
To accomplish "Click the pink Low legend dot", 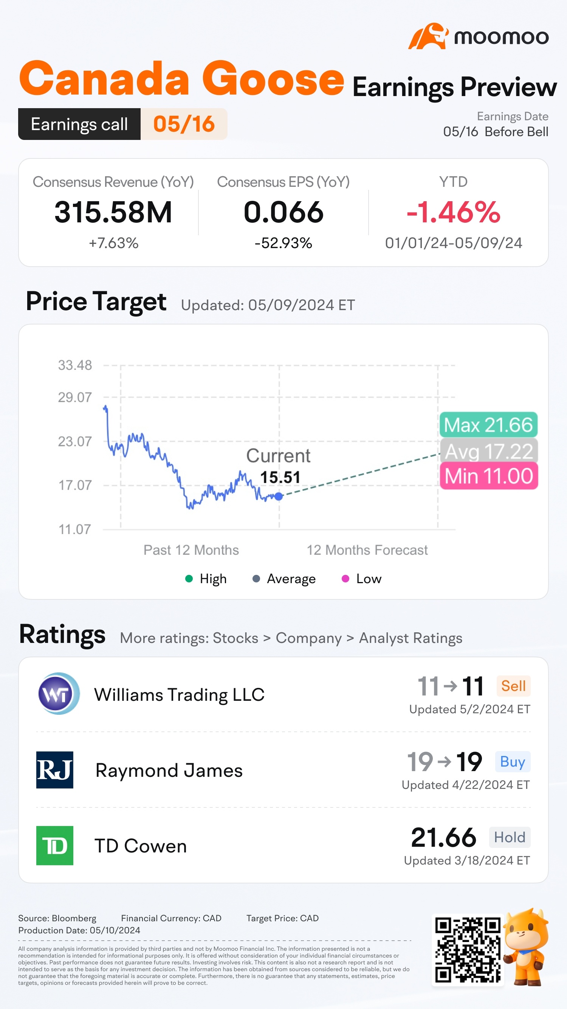I will (345, 579).
